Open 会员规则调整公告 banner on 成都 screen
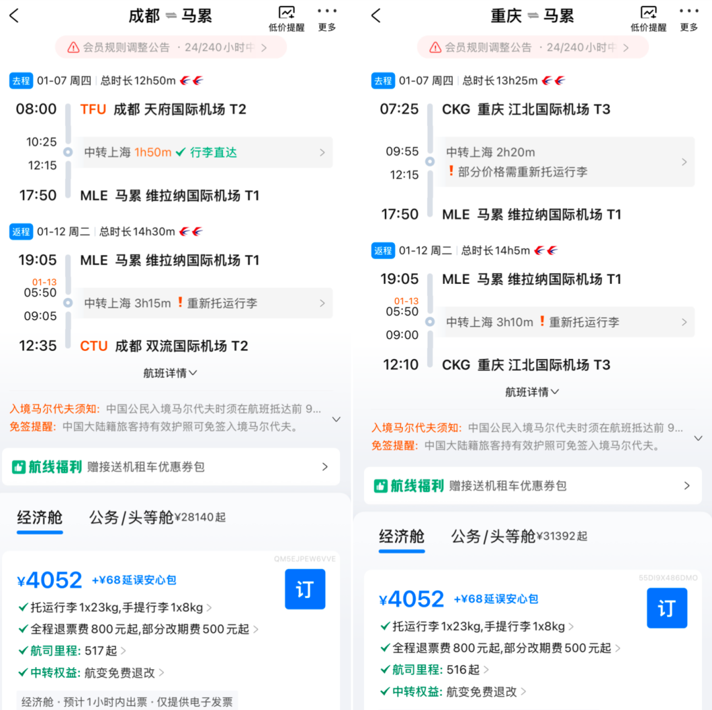This screenshot has width=712, height=710. (171, 47)
